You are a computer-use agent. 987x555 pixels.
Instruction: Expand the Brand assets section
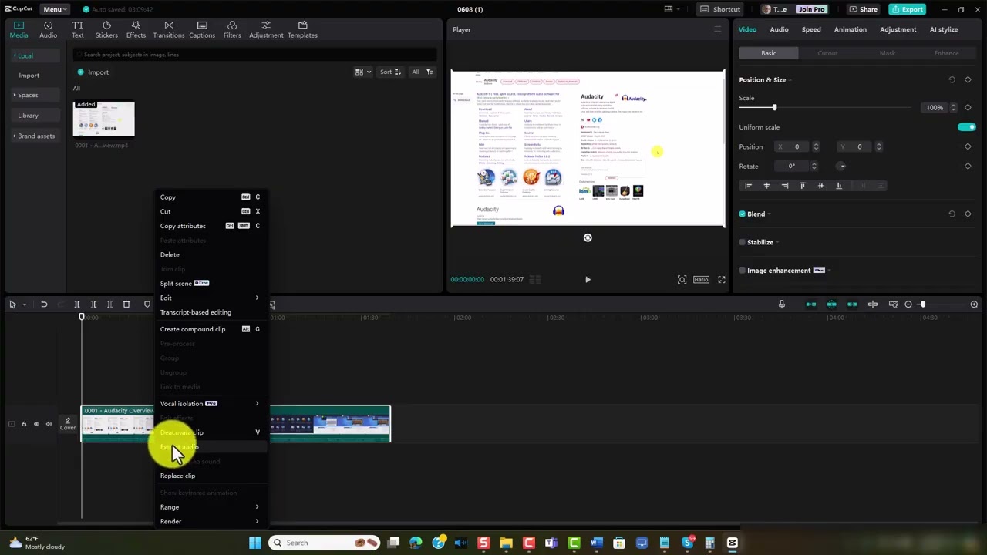tap(35, 136)
